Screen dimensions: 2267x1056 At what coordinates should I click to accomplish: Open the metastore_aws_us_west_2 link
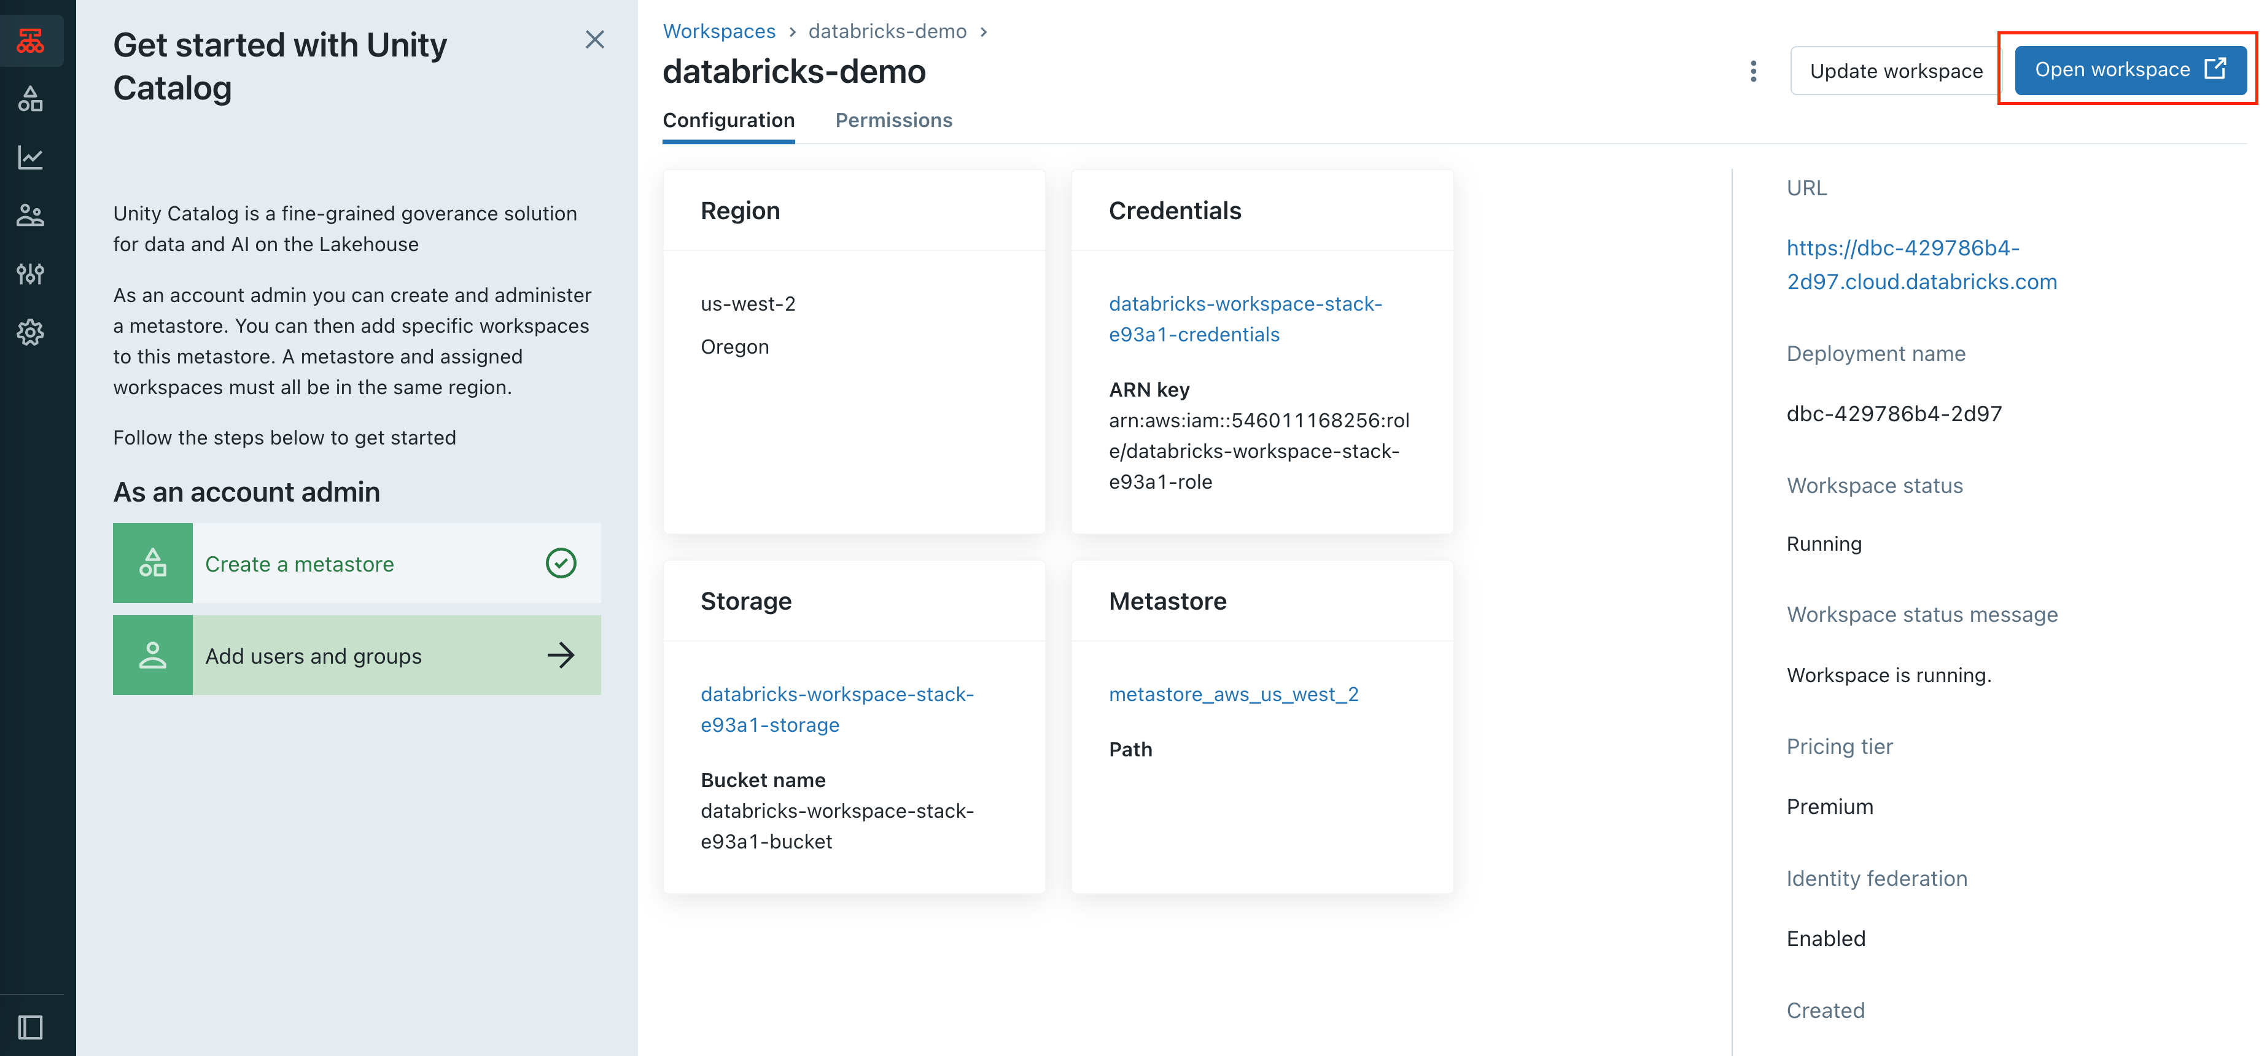1234,693
